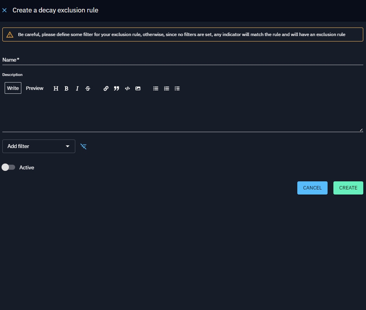Add a checked task list
The width and height of the screenshot is (366, 310).
177,88
